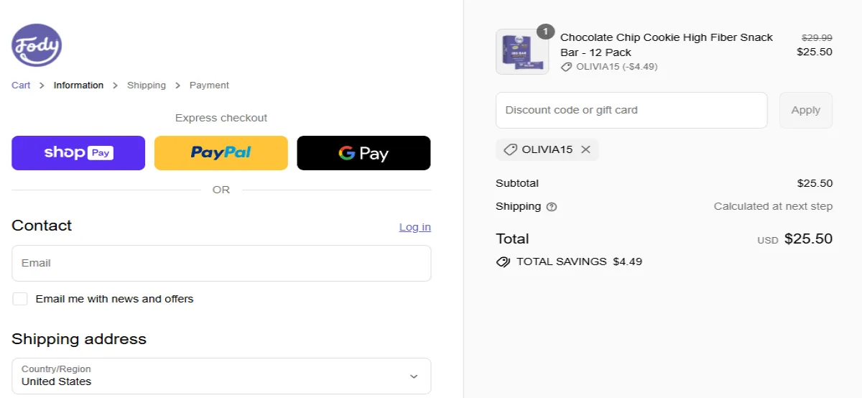Enable Email me with news and offers
Image resolution: width=862 pixels, height=398 pixels.
tap(20, 299)
